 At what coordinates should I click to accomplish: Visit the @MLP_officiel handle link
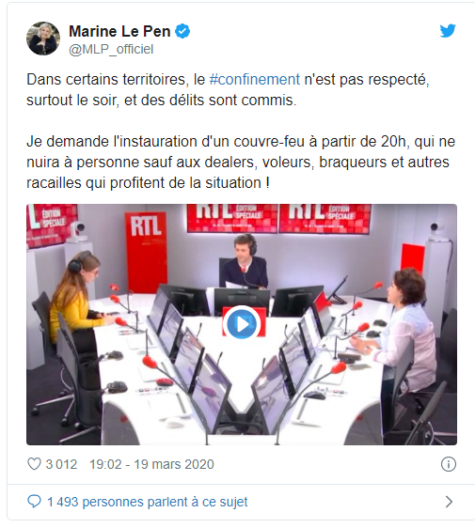click(111, 49)
